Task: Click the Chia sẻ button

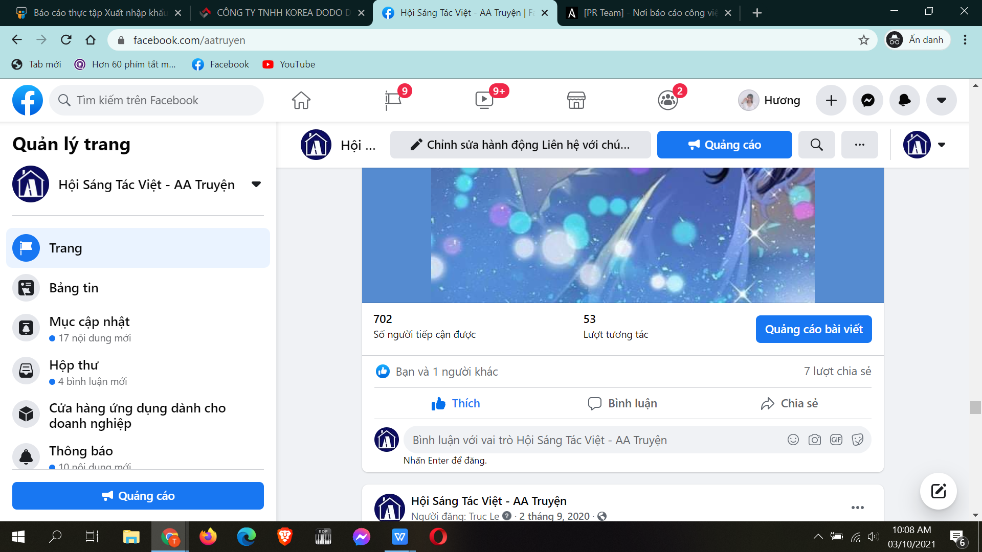Action: tap(789, 403)
